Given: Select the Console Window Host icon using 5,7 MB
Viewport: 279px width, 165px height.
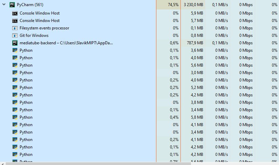Looking at the screenshot, I should pyautogui.click(x=15, y=21).
